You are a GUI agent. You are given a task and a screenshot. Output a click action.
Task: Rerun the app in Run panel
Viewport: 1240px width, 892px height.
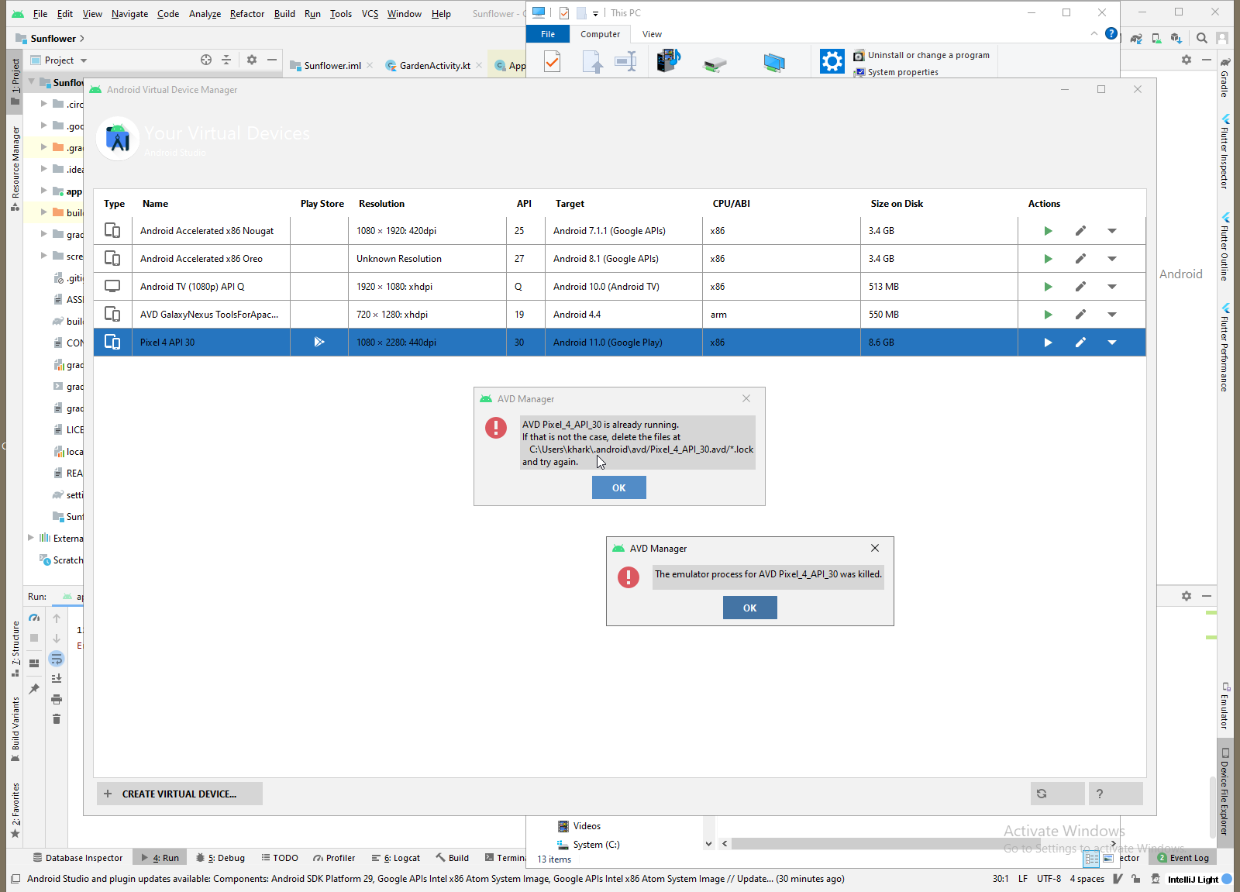pos(34,618)
